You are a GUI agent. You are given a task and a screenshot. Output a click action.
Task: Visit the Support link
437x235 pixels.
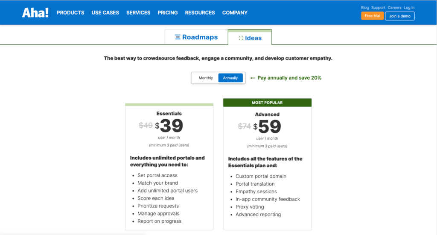378,8
